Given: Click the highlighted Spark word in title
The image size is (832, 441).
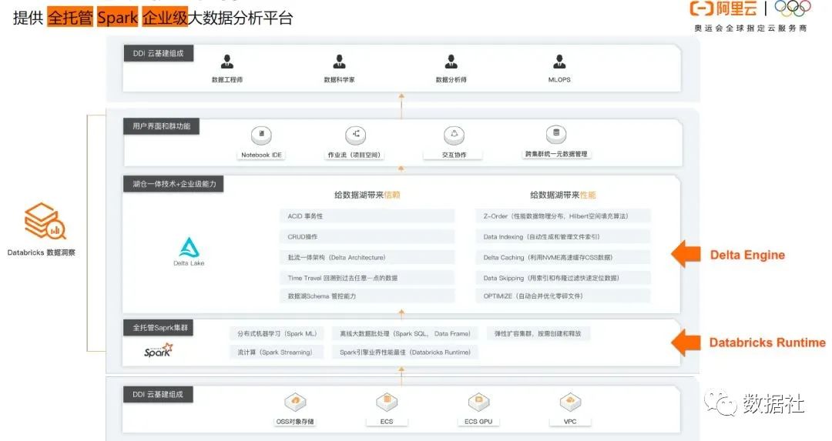Looking at the screenshot, I should (x=117, y=18).
